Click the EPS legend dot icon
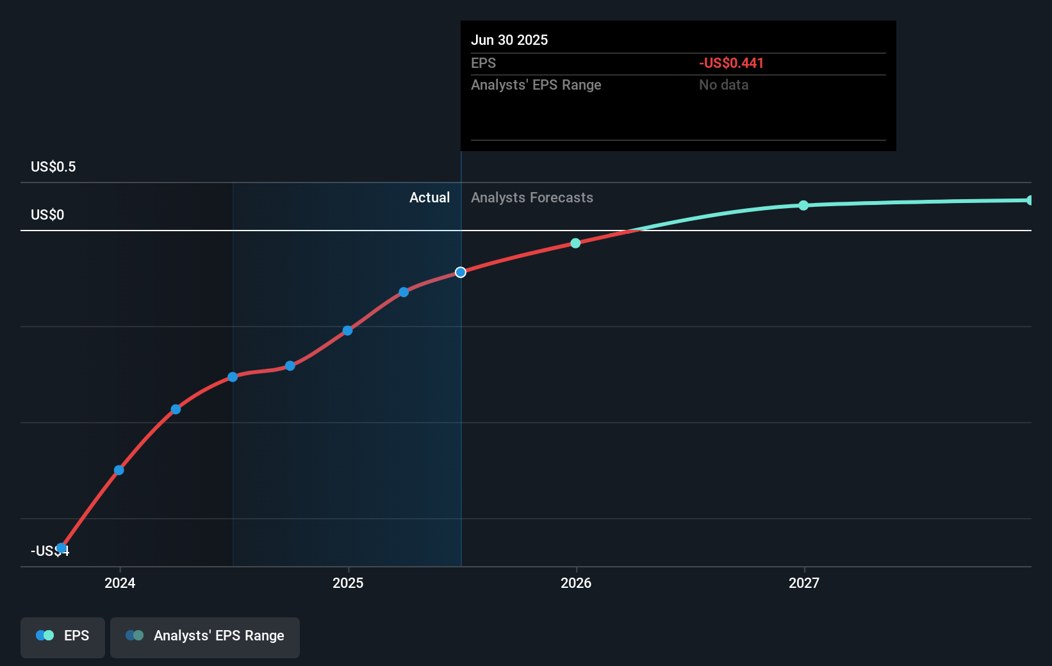Image resolution: width=1052 pixels, height=666 pixels. [44, 635]
